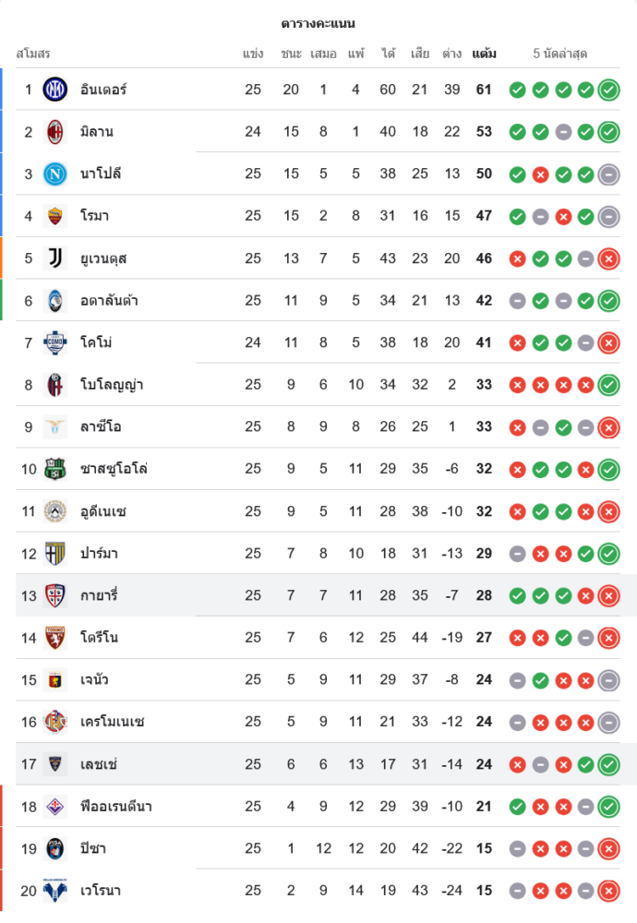Viewport: 637px width, 923px height.
Task: Click the Roma crest icon
Action: click(55, 216)
